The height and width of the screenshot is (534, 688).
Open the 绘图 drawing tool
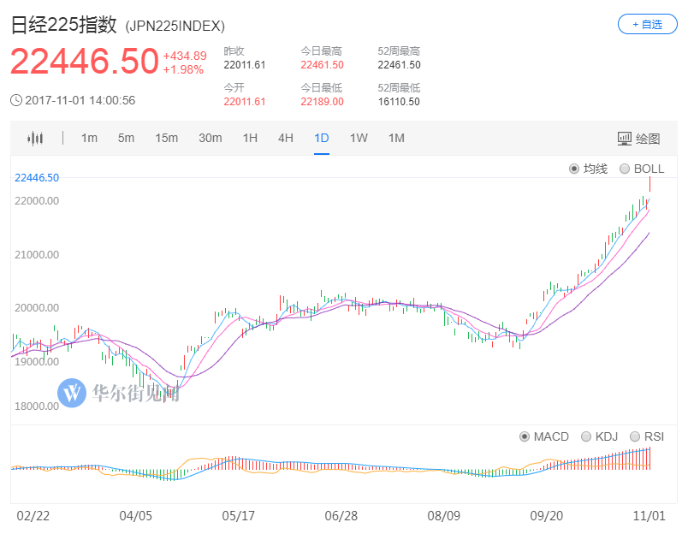pyautogui.click(x=638, y=139)
